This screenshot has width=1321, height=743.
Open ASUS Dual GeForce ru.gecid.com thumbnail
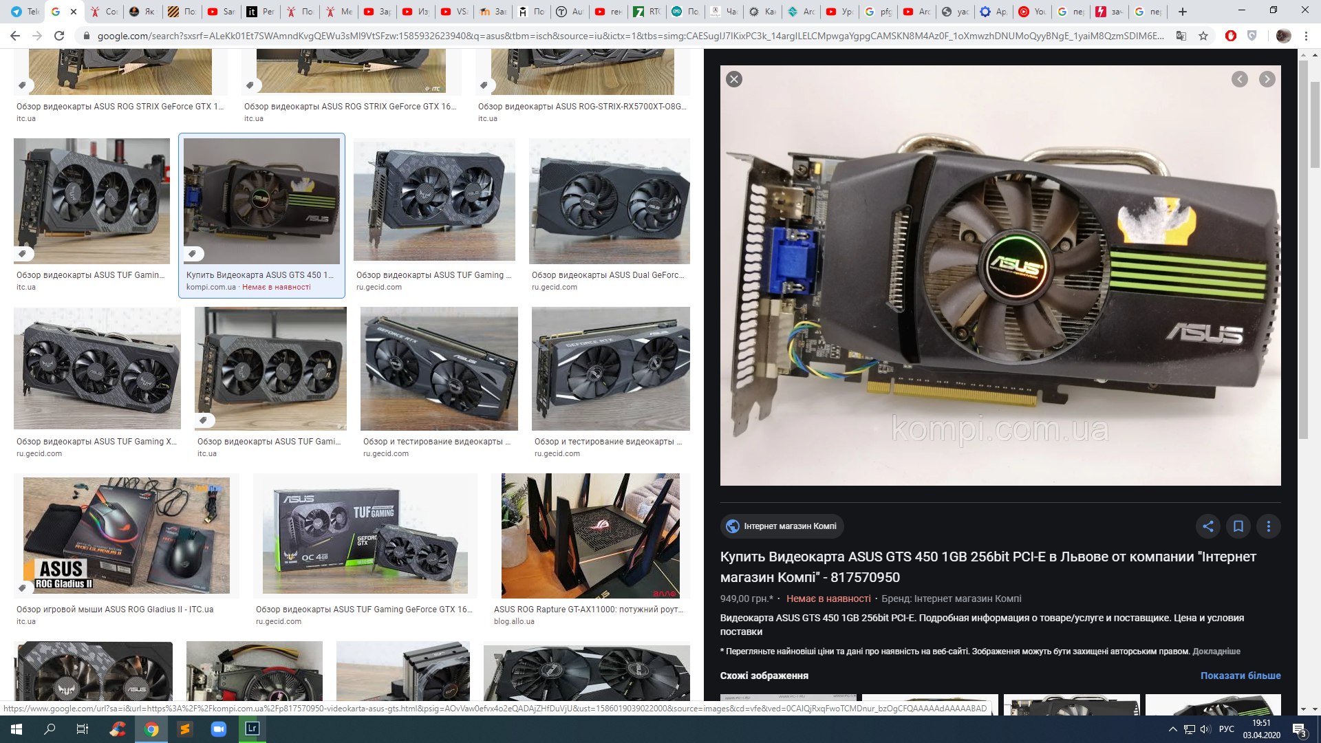(x=610, y=201)
